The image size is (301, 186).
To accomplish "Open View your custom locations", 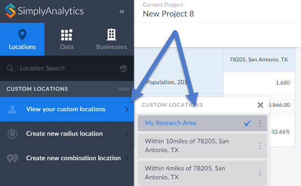I will point(67,109).
